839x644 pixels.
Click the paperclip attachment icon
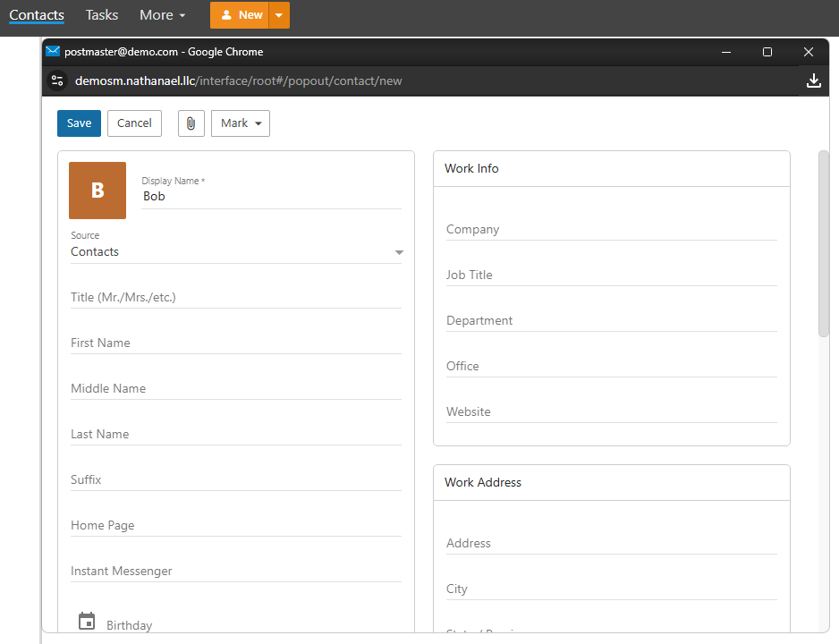tap(191, 123)
